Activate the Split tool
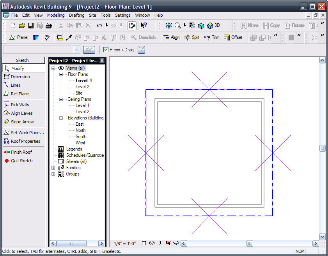This screenshot has width=328, height=256. pos(191,37)
